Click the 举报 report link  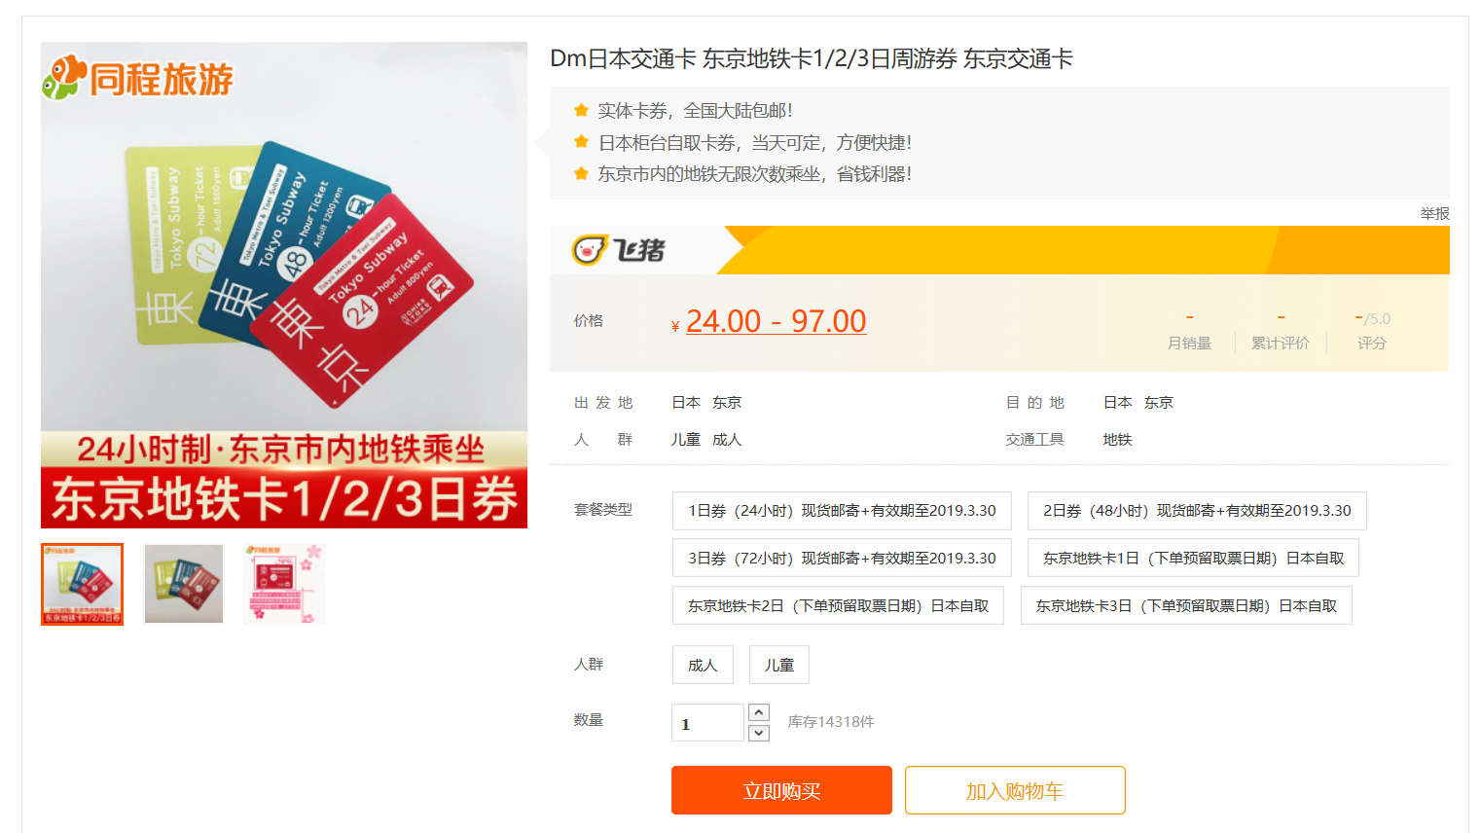pos(1434,214)
